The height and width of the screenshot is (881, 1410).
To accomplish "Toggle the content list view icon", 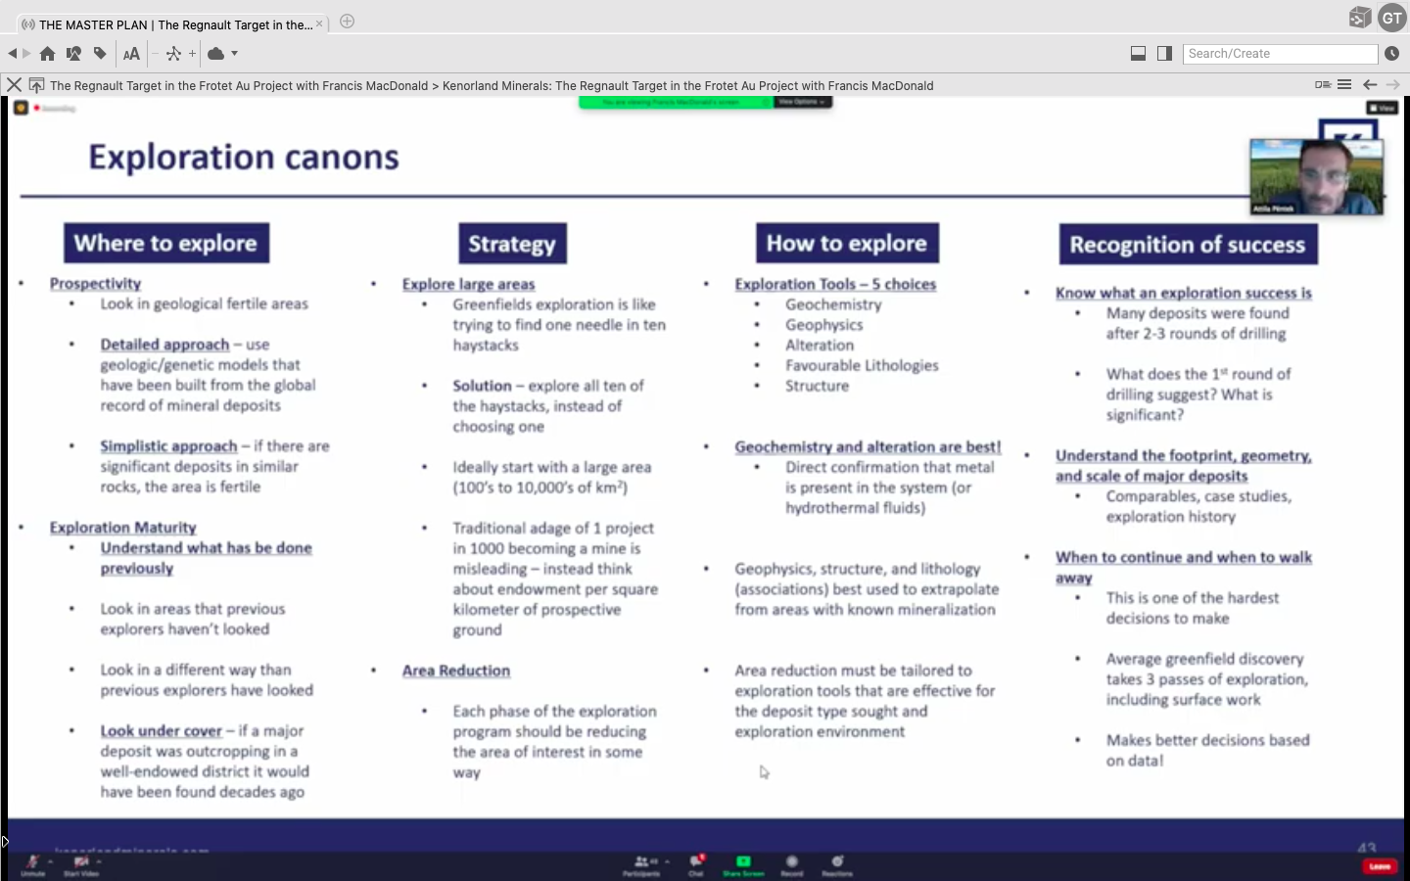I will [x=1323, y=85].
